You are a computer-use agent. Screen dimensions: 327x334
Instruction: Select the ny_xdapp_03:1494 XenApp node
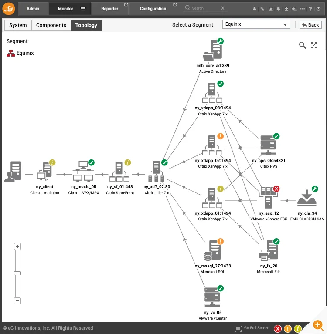[x=212, y=93]
